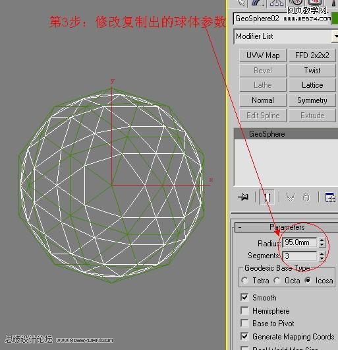Click the Extrude modifier button
Viewport: 338px width, 350px height.
point(312,116)
